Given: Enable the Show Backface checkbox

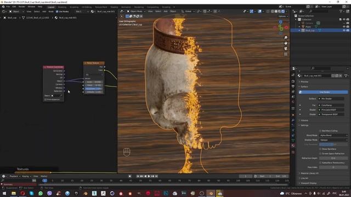Looking at the screenshot, I should pyautogui.click(x=320, y=149).
